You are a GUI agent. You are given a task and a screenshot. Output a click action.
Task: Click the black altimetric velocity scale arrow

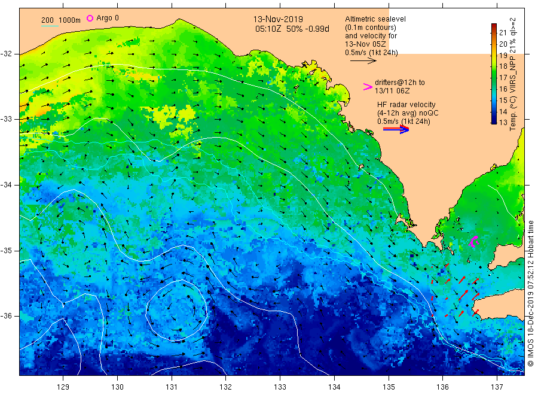[363, 60]
